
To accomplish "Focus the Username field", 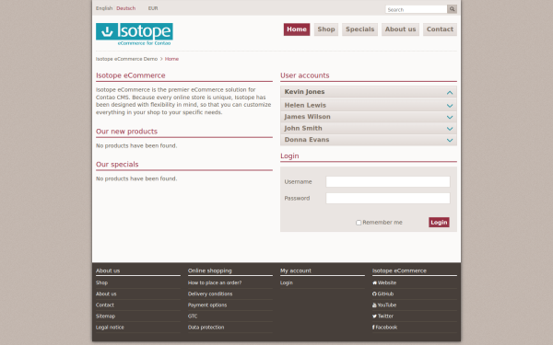I will [x=388, y=181].
